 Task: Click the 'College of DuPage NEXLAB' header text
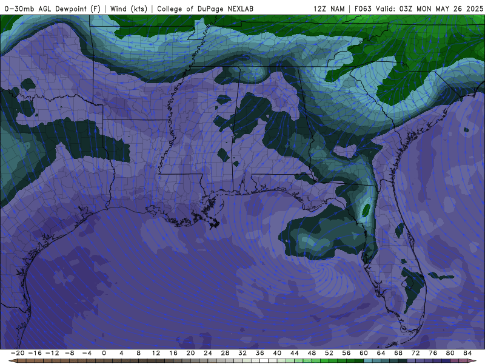pyautogui.click(x=205, y=8)
